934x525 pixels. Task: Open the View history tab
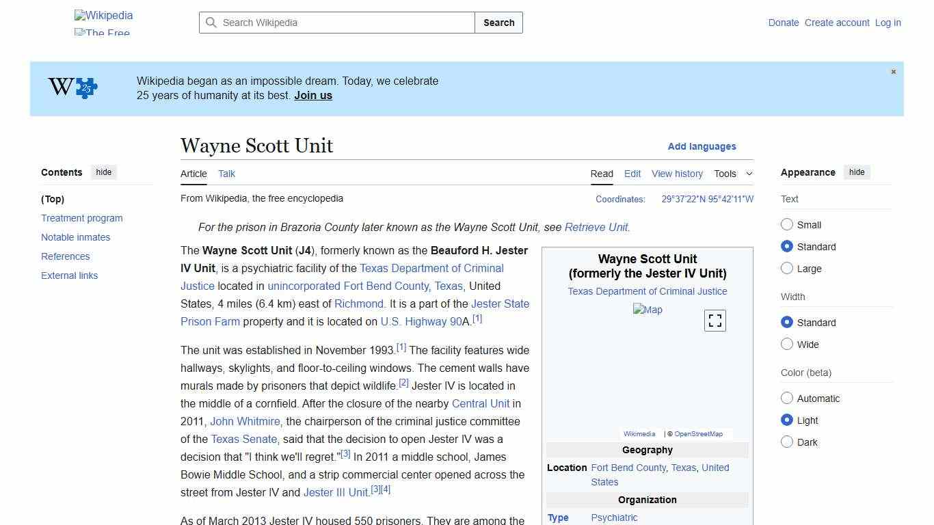click(677, 174)
